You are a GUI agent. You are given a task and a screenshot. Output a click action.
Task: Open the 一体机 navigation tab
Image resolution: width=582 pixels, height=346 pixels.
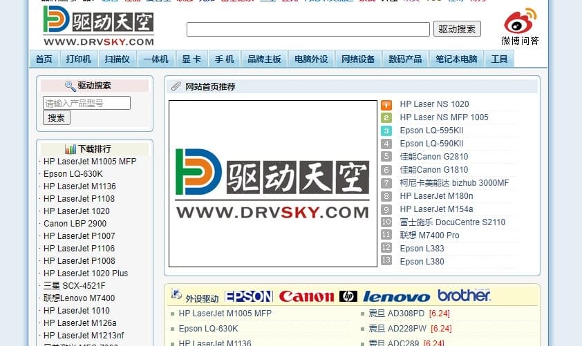tap(156, 59)
